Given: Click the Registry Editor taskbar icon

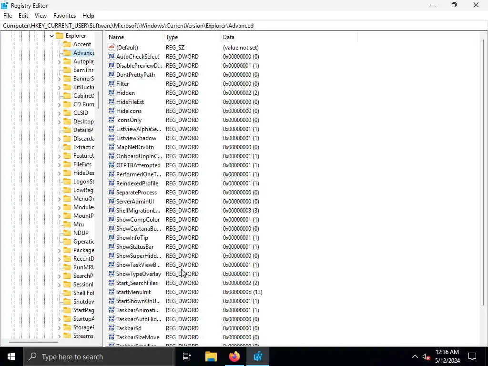Looking at the screenshot, I should pos(258,356).
